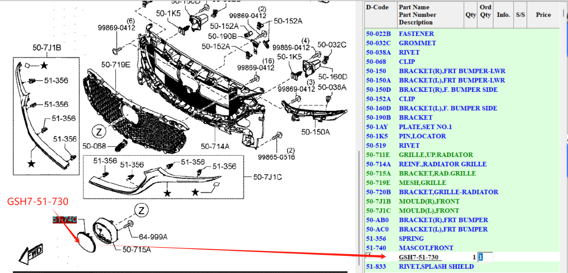Click the D-Code column header
Screen dimensions: 568x273
point(377,7)
